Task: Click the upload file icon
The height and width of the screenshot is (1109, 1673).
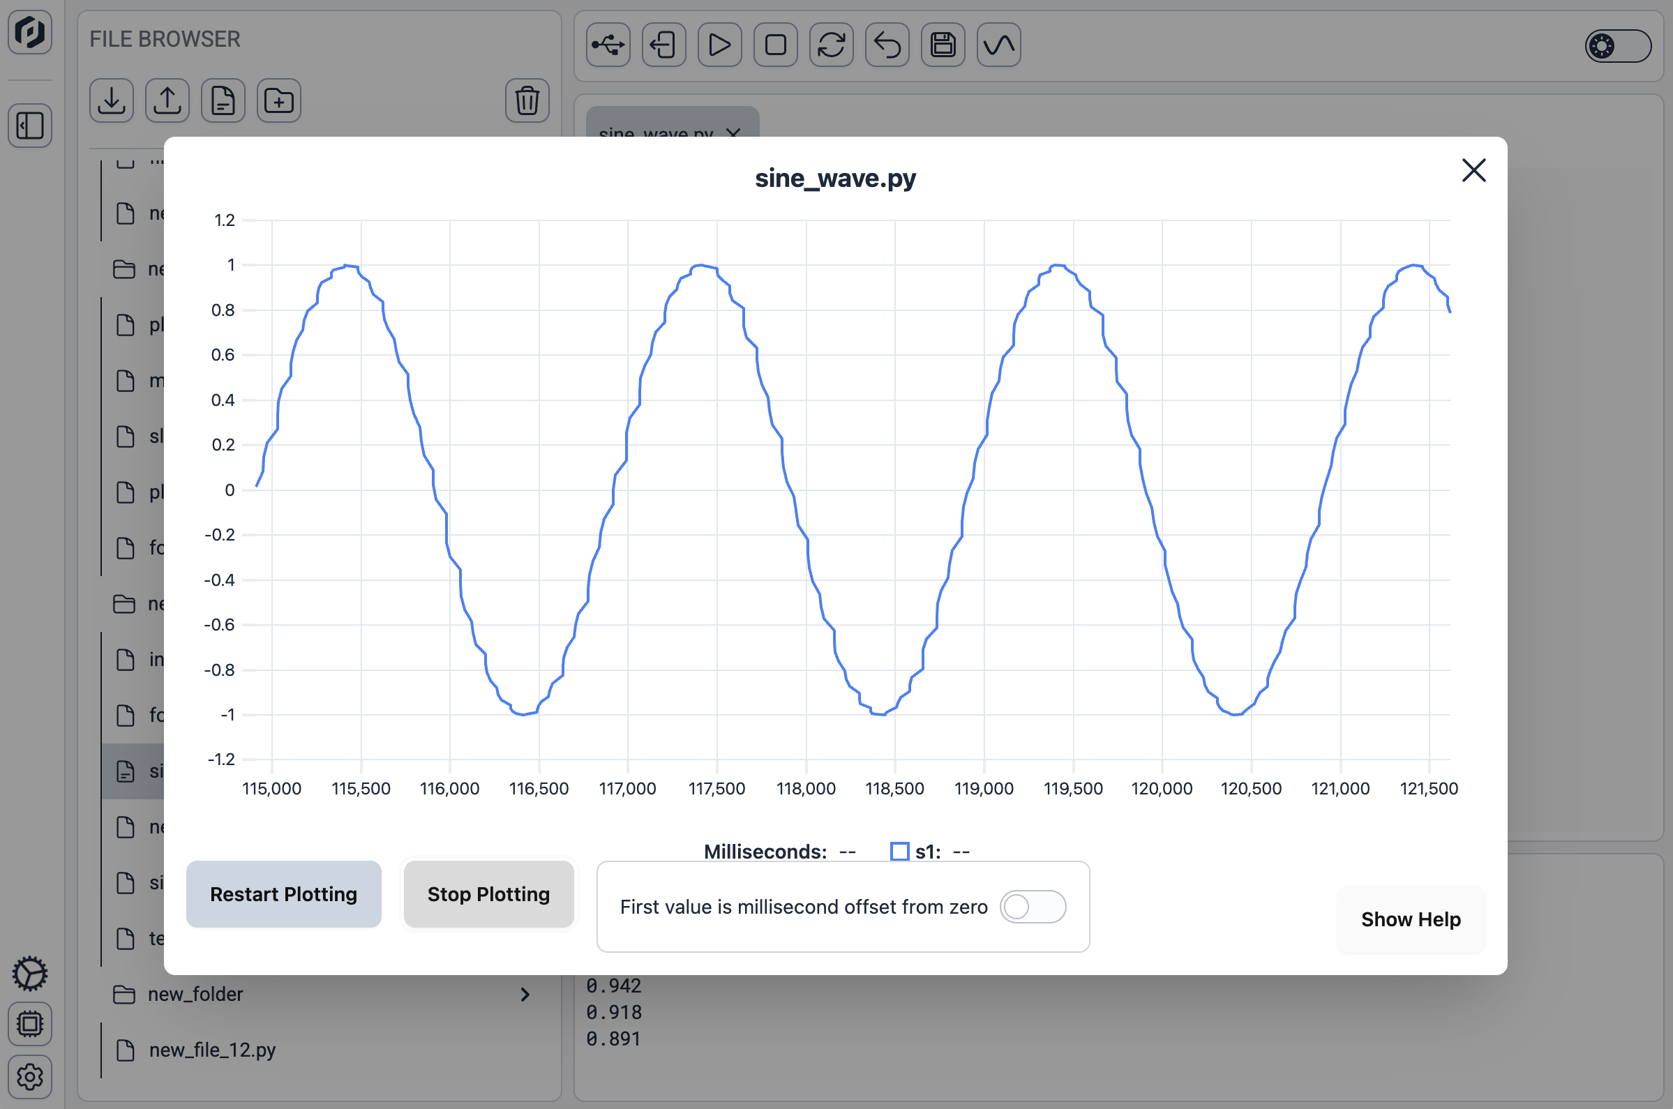Action: (167, 101)
